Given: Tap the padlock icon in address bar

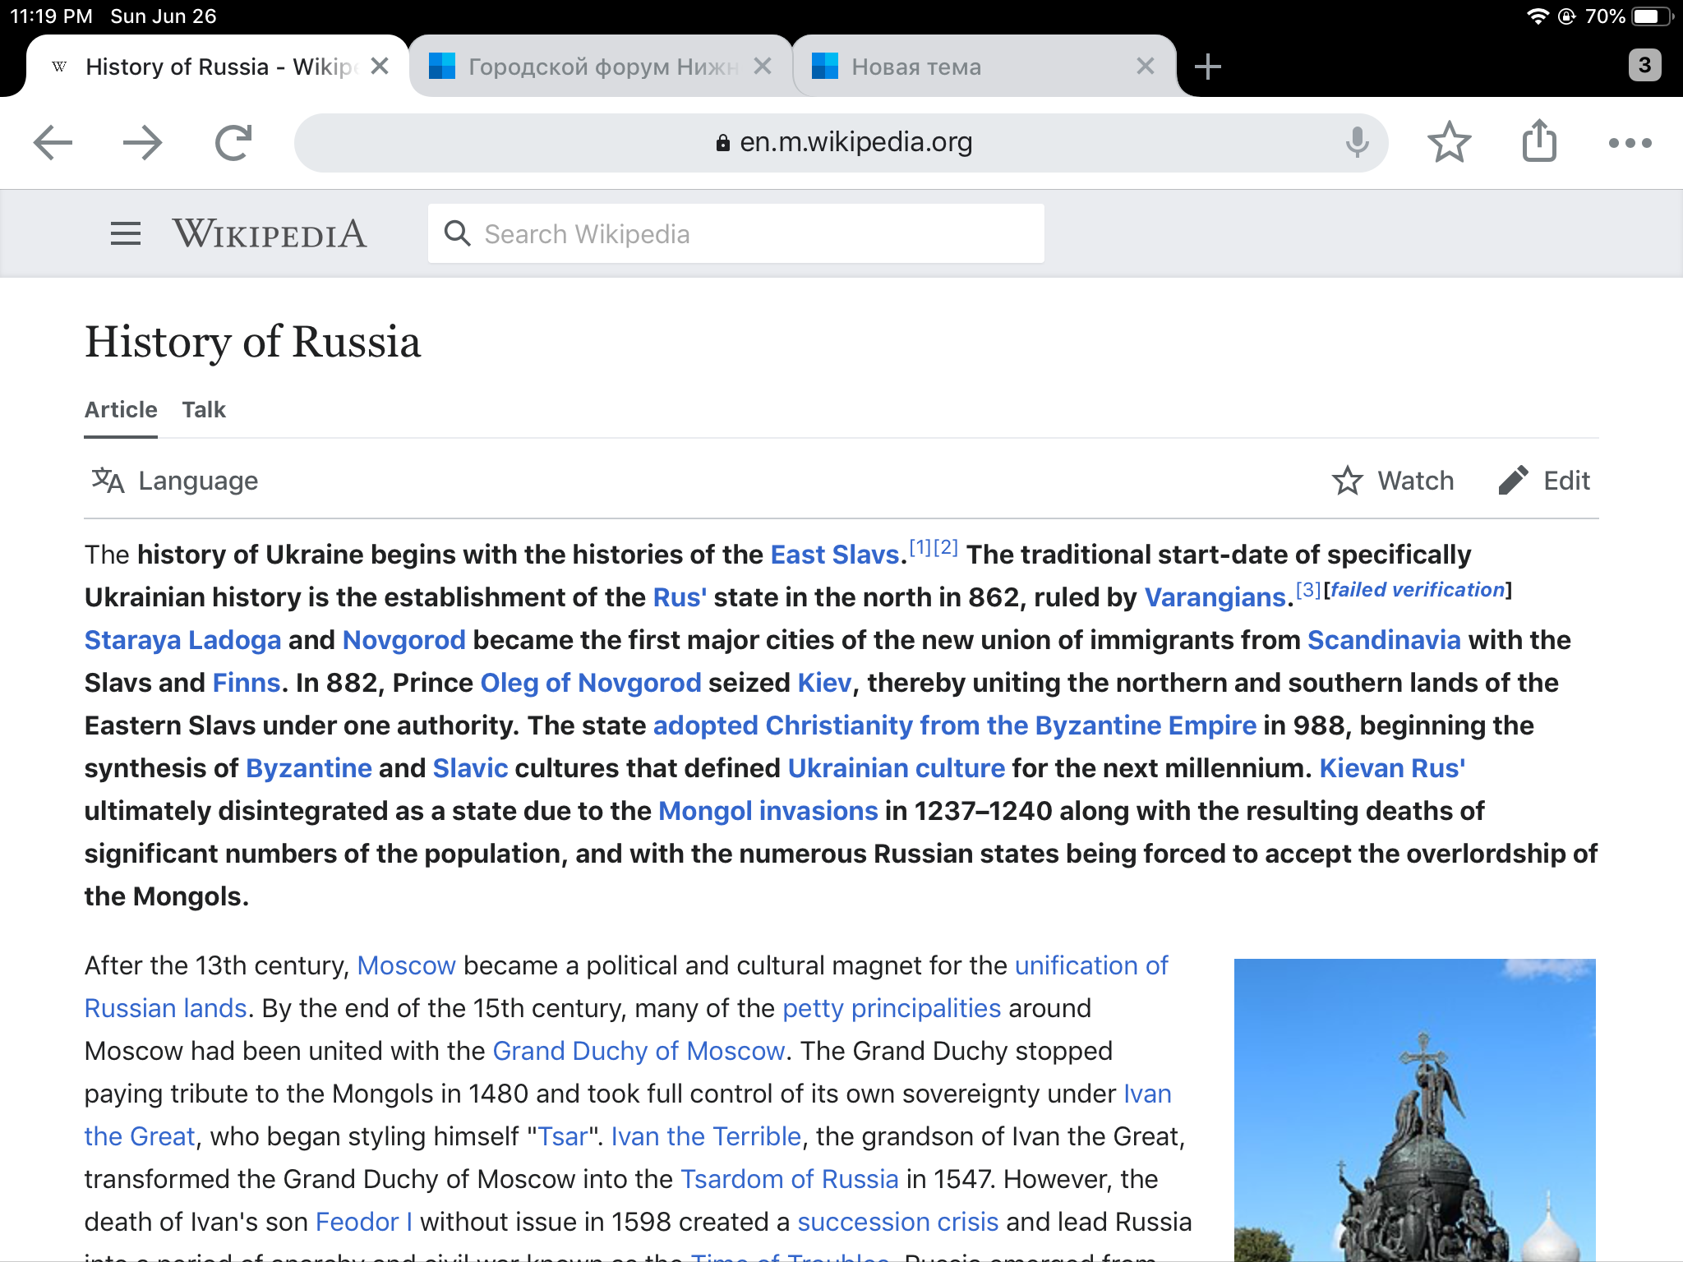Looking at the screenshot, I should [722, 143].
